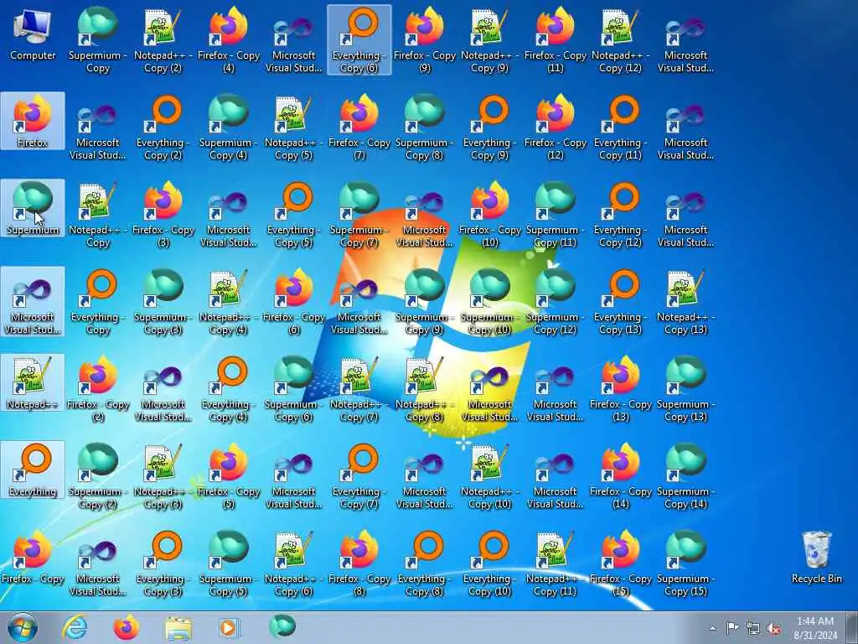Select Firefox - Copy (4) shortcut
Image resolution: width=858 pixels, height=644 pixels.
tap(228, 40)
